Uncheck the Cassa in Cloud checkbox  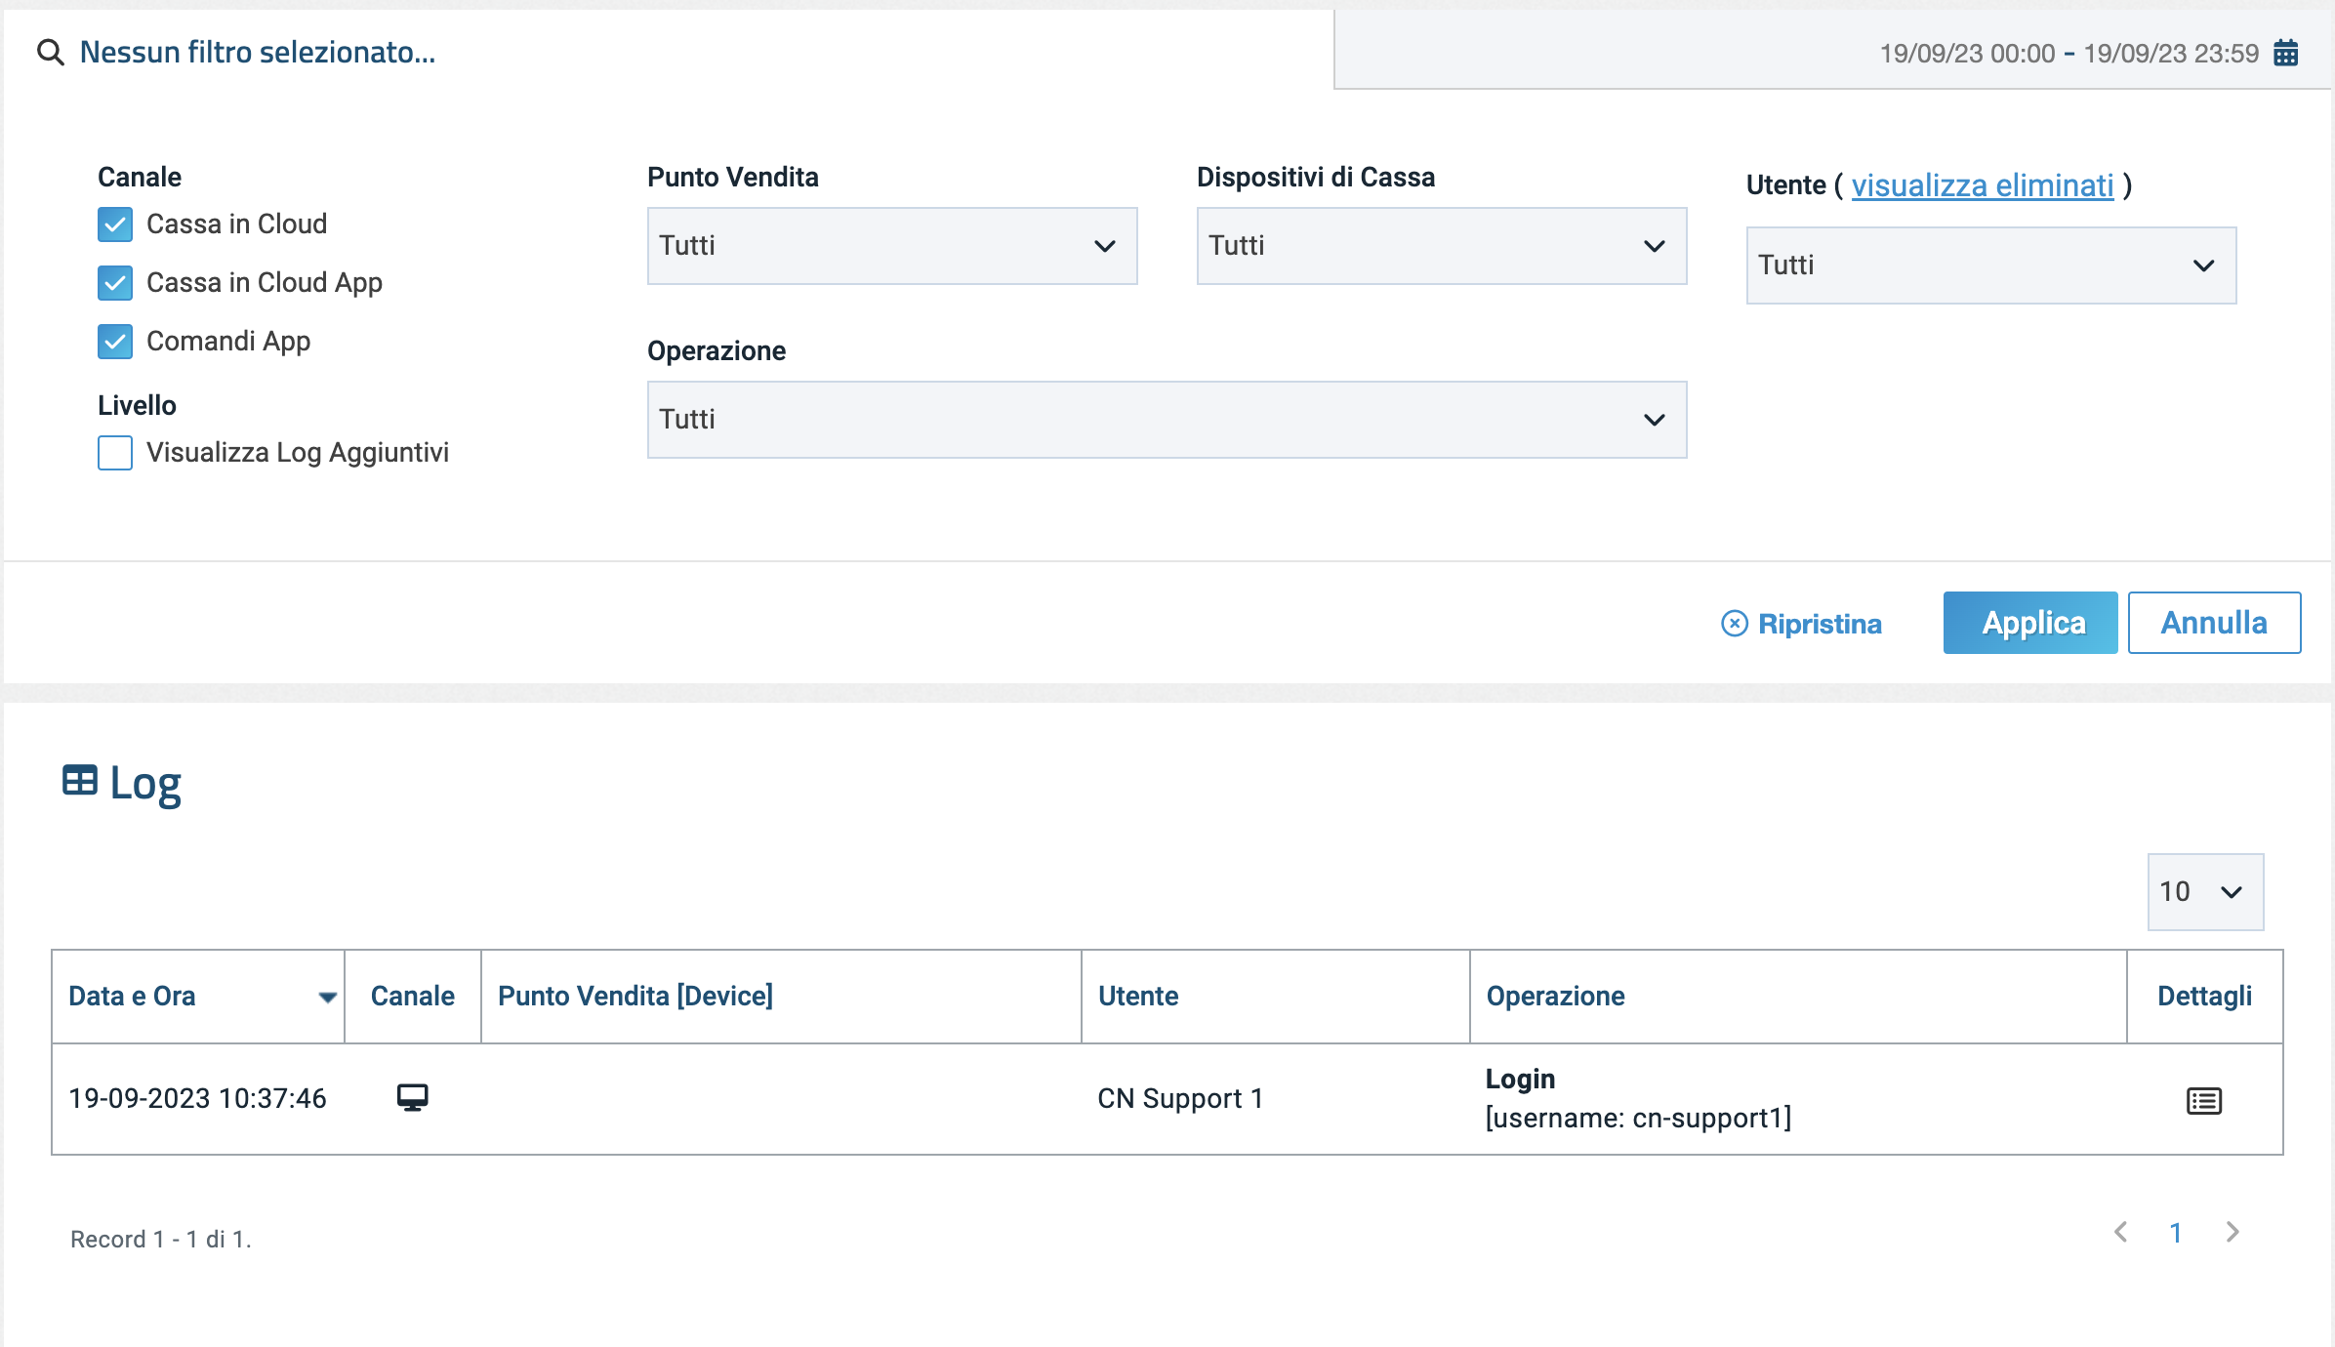click(x=115, y=224)
